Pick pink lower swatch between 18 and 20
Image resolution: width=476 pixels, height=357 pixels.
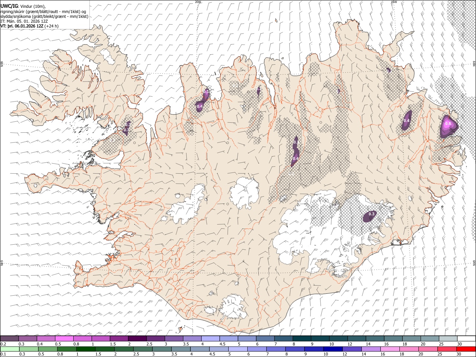pyautogui.click(x=409, y=349)
